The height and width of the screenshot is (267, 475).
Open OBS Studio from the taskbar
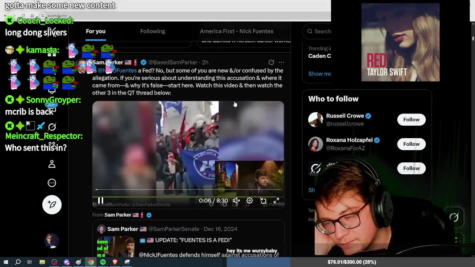click(55, 262)
